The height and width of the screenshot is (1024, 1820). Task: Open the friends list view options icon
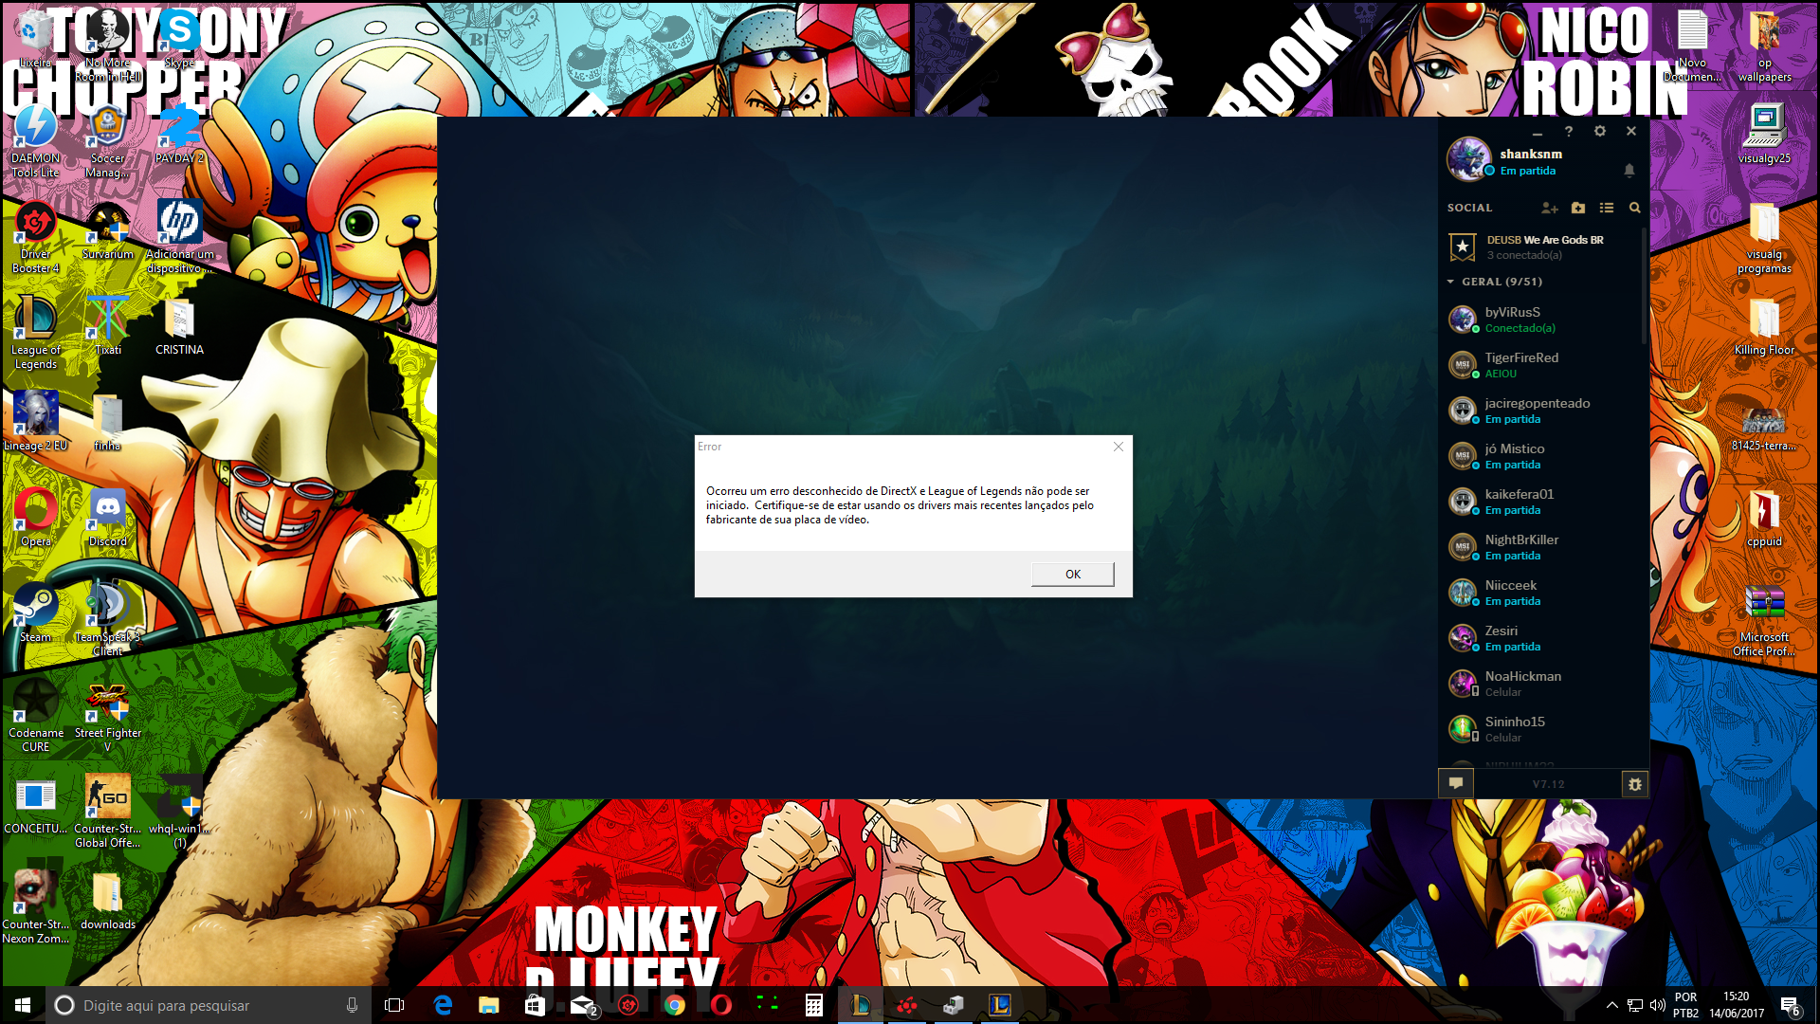pos(1607,208)
